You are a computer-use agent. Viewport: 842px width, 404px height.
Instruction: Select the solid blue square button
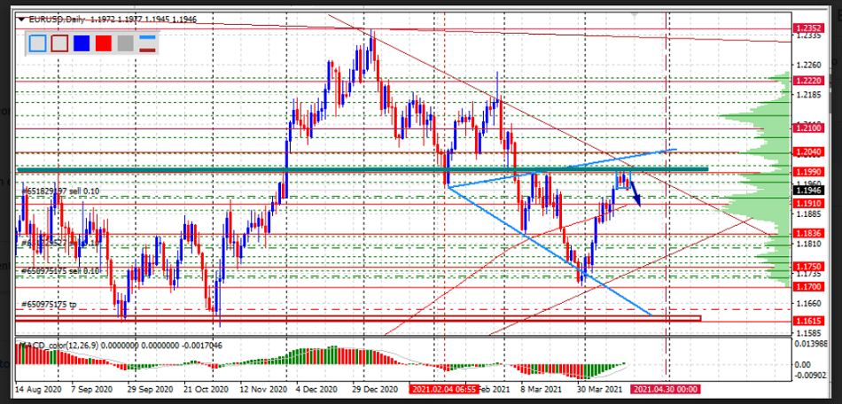(81, 43)
